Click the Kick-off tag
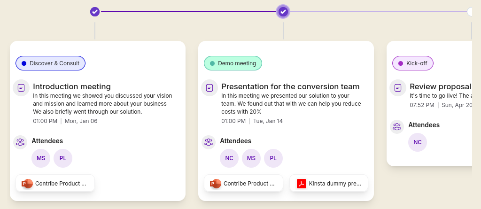481x209 pixels. pyautogui.click(x=413, y=63)
